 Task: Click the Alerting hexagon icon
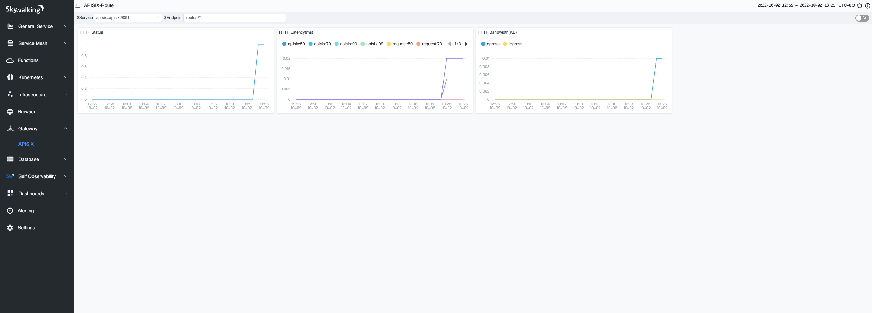pyautogui.click(x=10, y=211)
